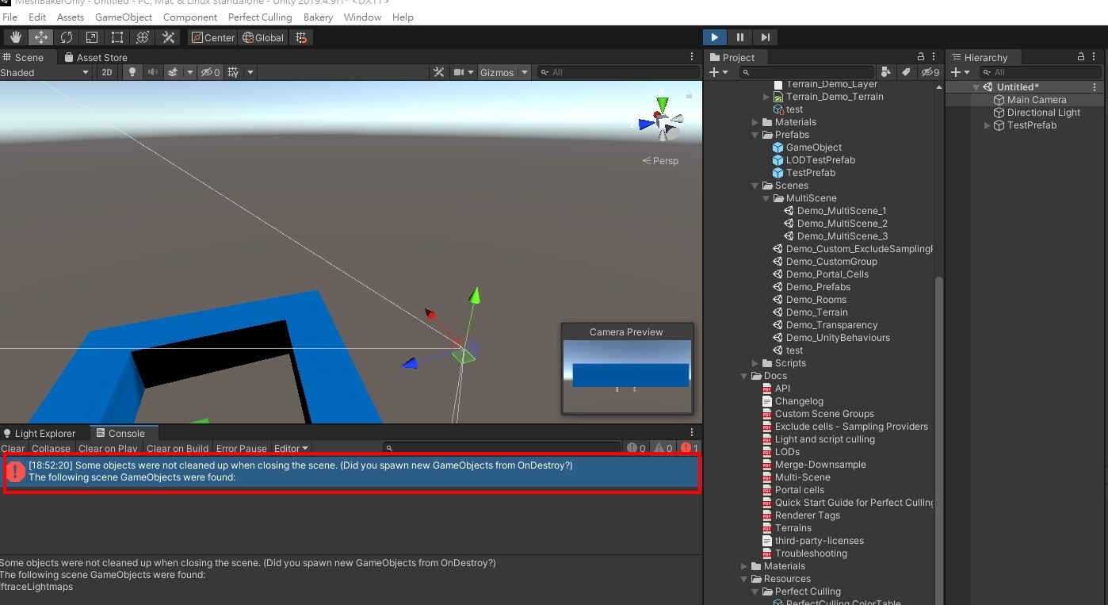Clear the Console messages

(13, 448)
